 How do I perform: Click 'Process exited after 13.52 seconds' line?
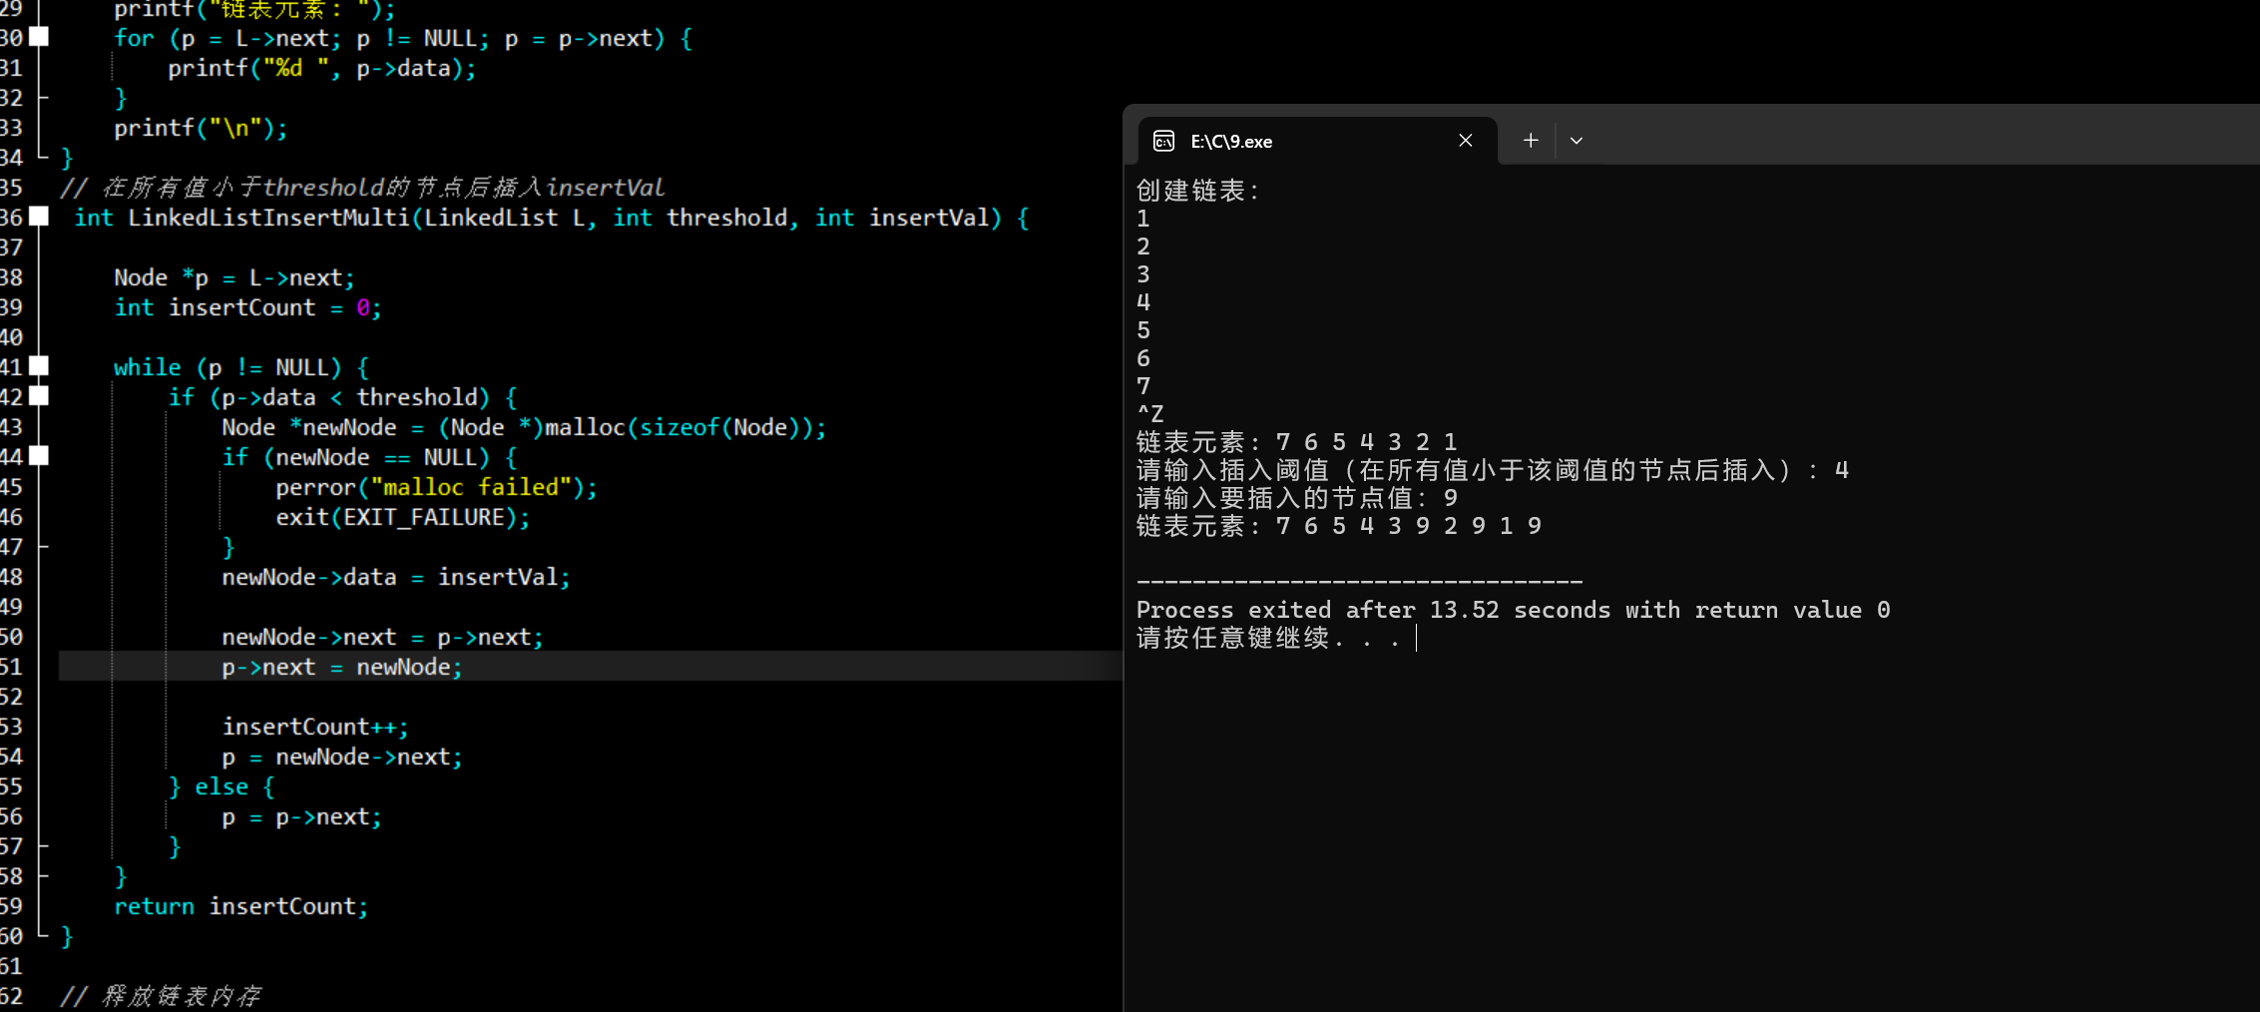pyautogui.click(x=1514, y=610)
